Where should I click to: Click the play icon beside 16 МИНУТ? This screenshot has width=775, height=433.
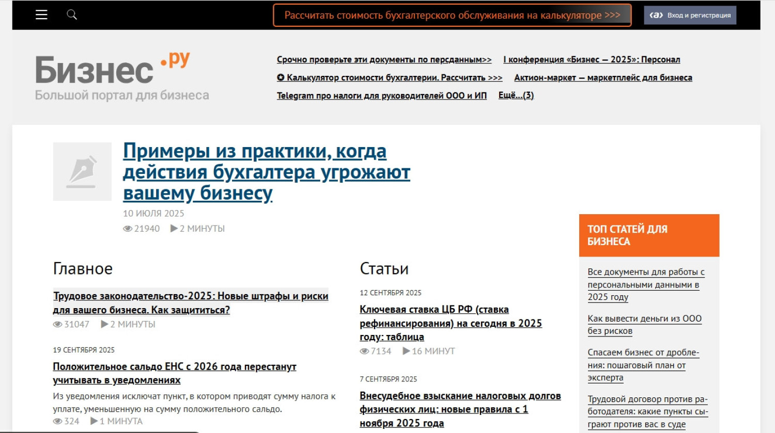(x=406, y=351)
